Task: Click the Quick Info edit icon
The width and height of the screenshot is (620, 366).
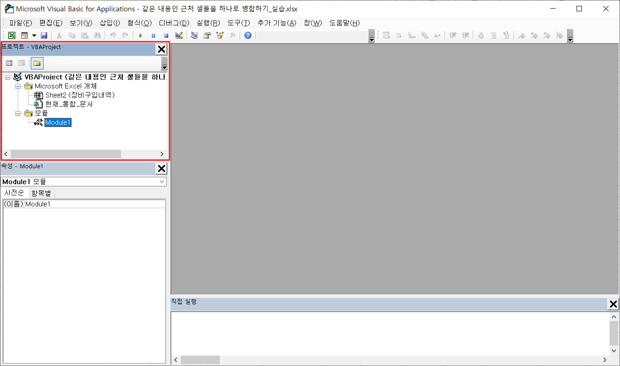Action: point(412,35)
